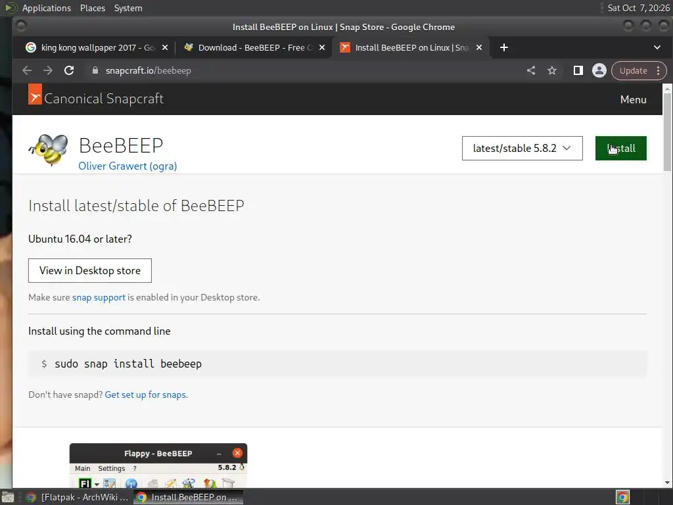Open the Chrome profile avatar

599,70
